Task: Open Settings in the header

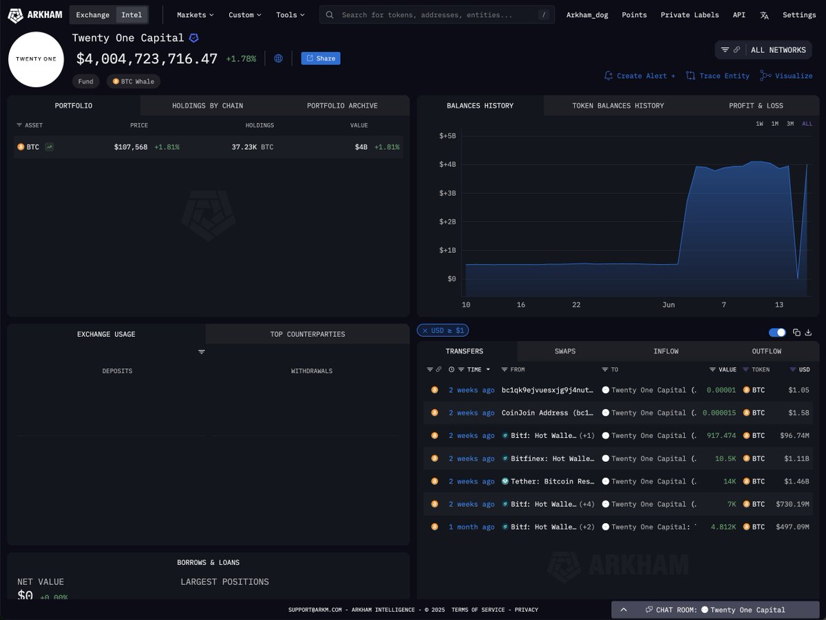Action: [799, 14]
